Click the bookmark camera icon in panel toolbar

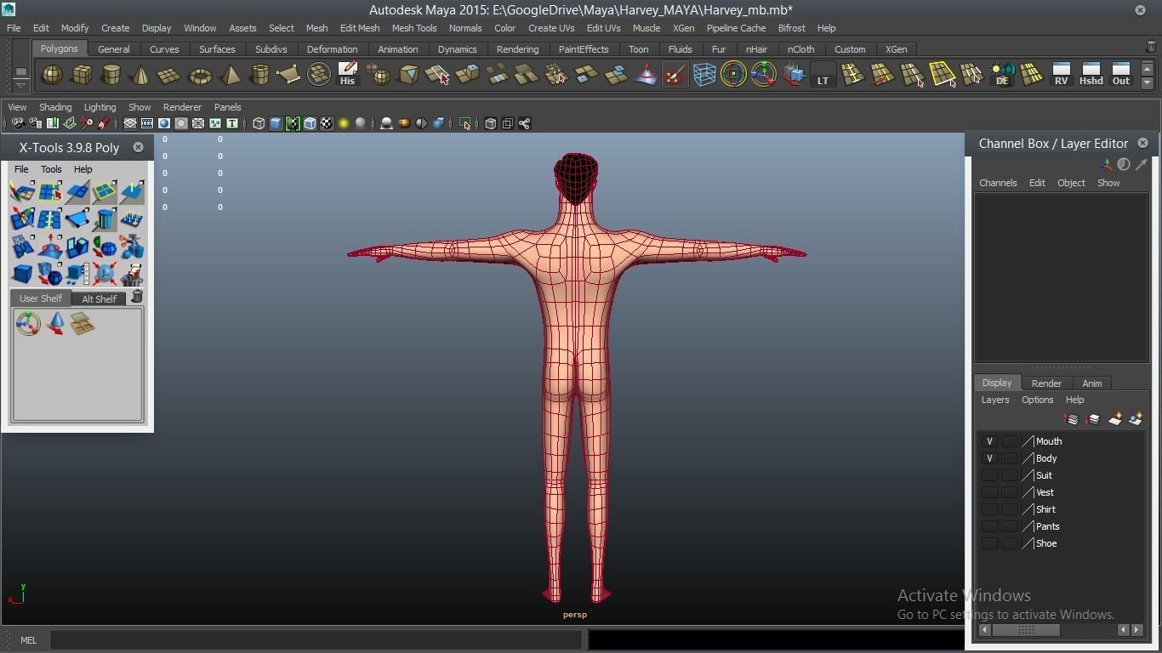click(53, 123)
